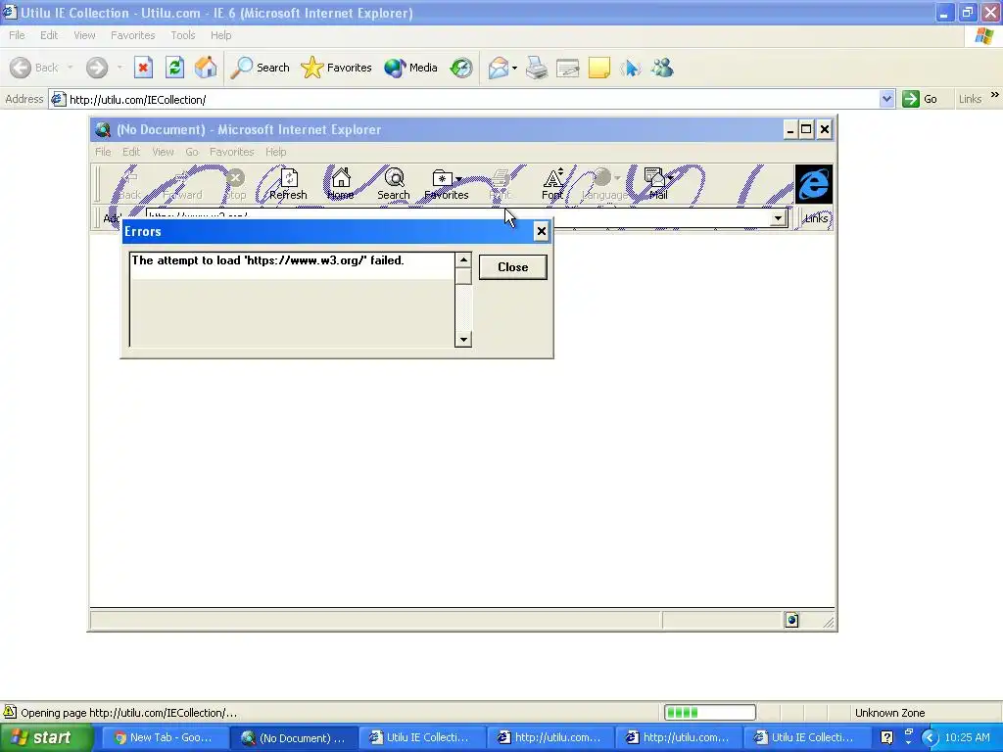
Task: Close the Errors dialog with the X
Action: (x=541, y=231)
